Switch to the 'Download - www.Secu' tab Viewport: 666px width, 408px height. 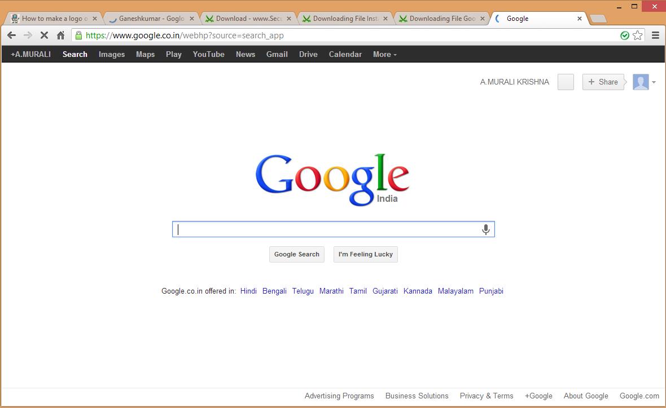point(248,19)
